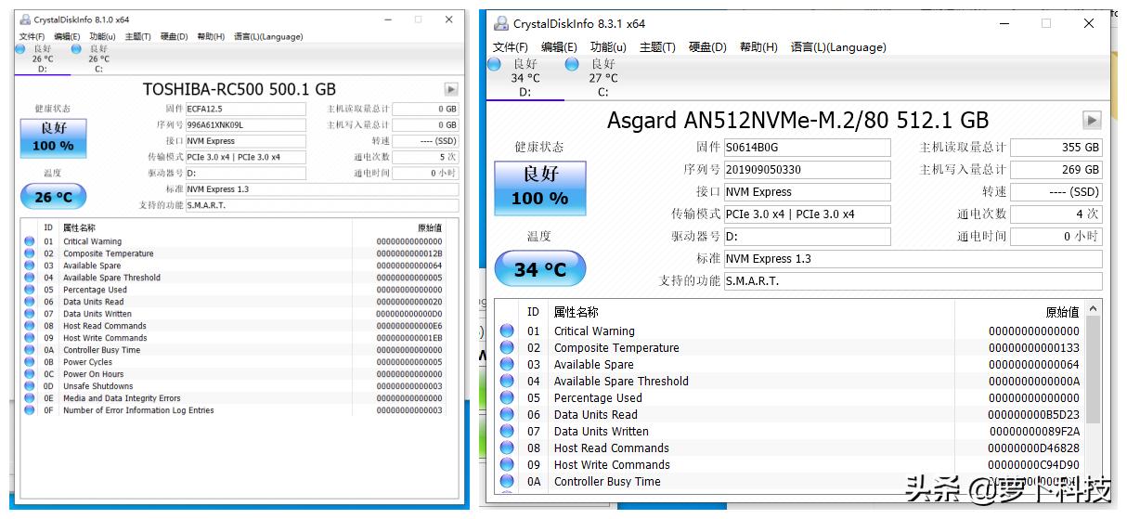
Task: Click 原始值 column header in Asgard list
Action: pos(1062,312)
